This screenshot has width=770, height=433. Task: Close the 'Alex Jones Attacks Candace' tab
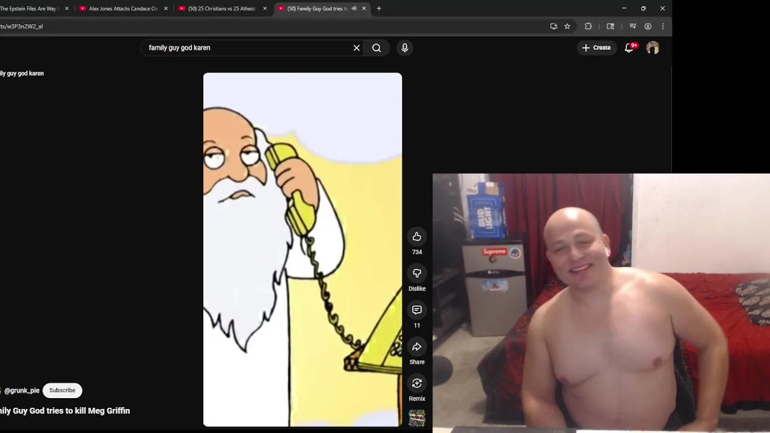[166, 8]
